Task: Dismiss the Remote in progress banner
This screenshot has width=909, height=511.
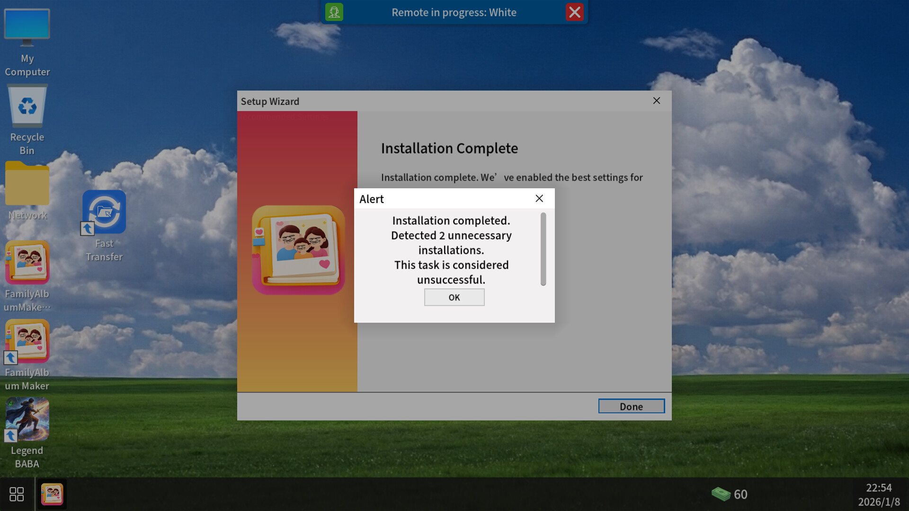Action: pyautogui.click(x=575, y=12)
